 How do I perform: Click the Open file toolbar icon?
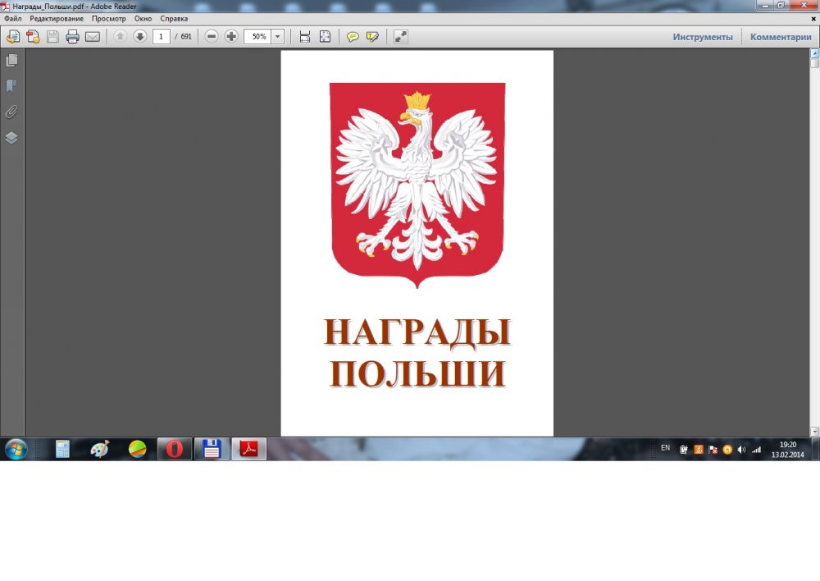coord(13,37)
